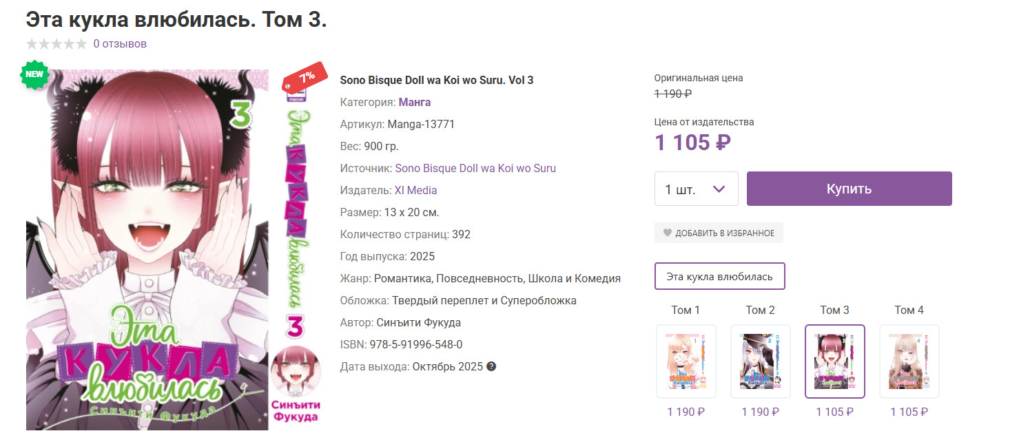The height and width of the screenshot is (431, 1019).
Task: Open the XI Media publisher link
Action: [x=415, y=190]
